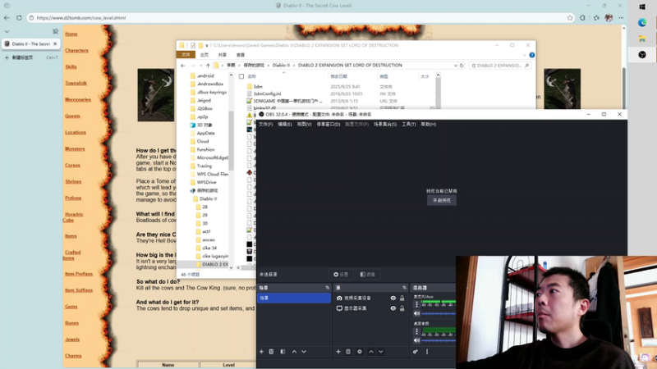This screenshot has width=657, height=369.
Task: Click 开启预览 button in OBS preview
Action: pos(442,200)
